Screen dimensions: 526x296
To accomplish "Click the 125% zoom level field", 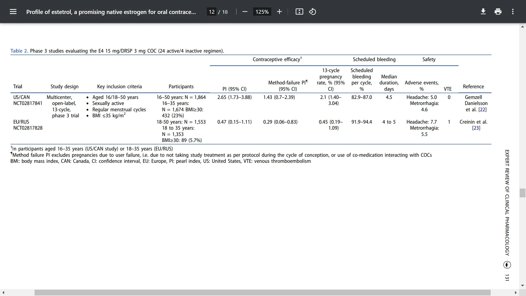I will click(x=262, y=12).
